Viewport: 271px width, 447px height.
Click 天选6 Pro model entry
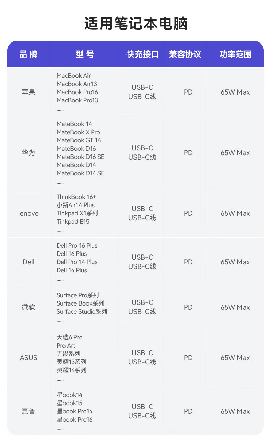pyautogui.click(x=70, y=337)
